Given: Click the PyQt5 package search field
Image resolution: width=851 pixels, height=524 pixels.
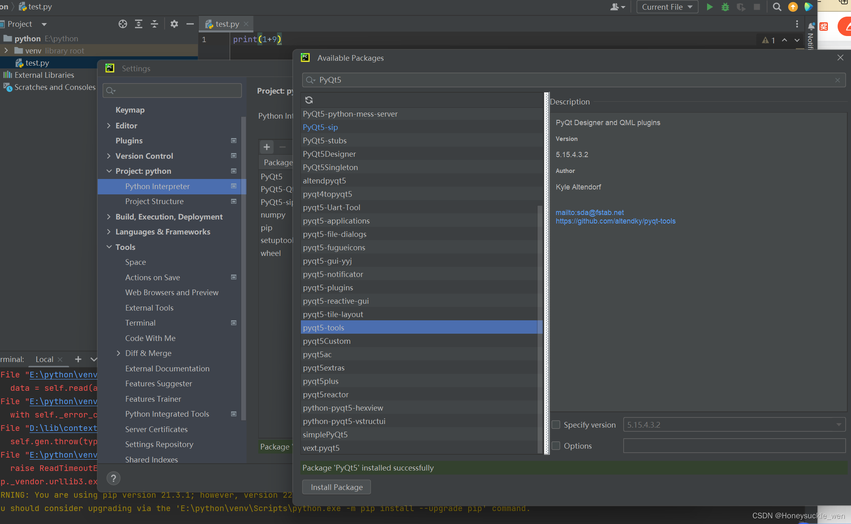Looking at the screenshot, I should pyautogui.click(x=573, y=80).
